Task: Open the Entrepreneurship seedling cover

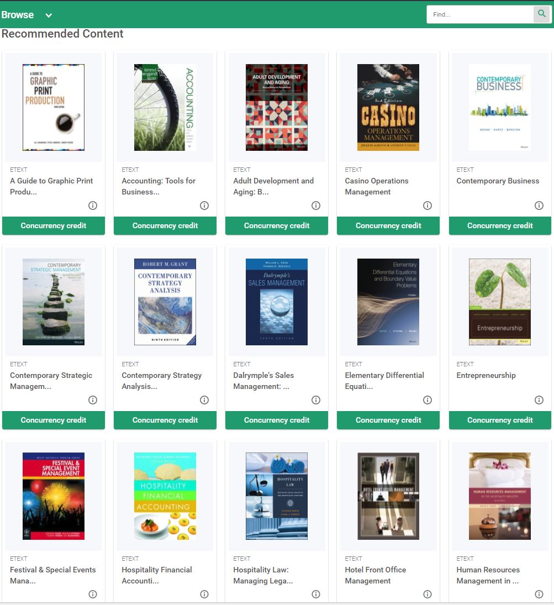Action: 500,302
